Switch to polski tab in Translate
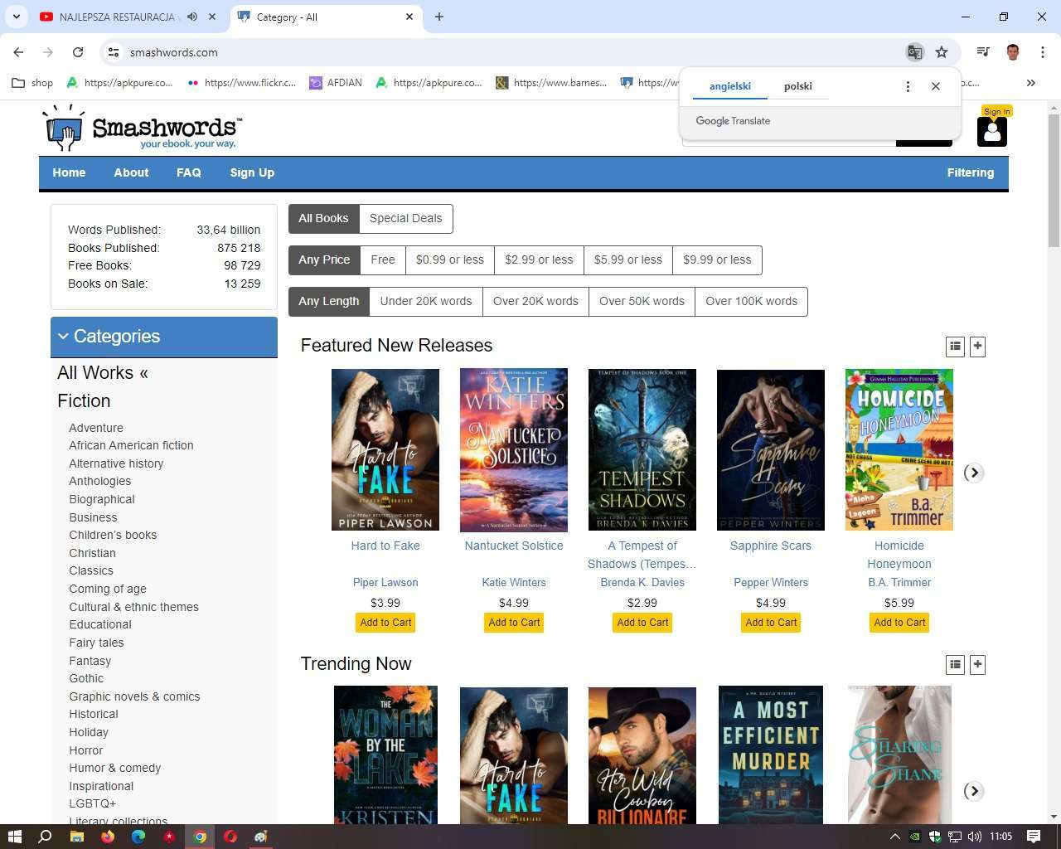The image size is (1061, 849). tap(798, 86)
